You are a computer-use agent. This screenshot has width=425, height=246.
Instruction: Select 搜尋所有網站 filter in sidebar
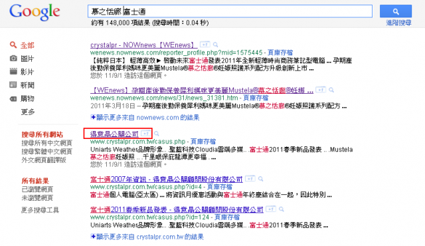(42, 134)
